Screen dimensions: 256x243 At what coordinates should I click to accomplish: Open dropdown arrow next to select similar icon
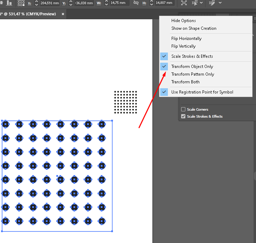click(201, 3)
